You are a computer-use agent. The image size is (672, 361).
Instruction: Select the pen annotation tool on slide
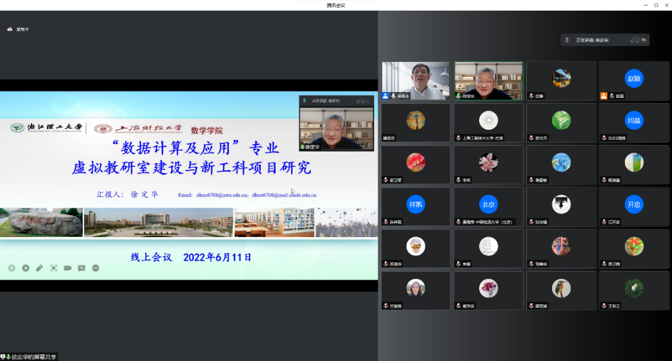40,268
